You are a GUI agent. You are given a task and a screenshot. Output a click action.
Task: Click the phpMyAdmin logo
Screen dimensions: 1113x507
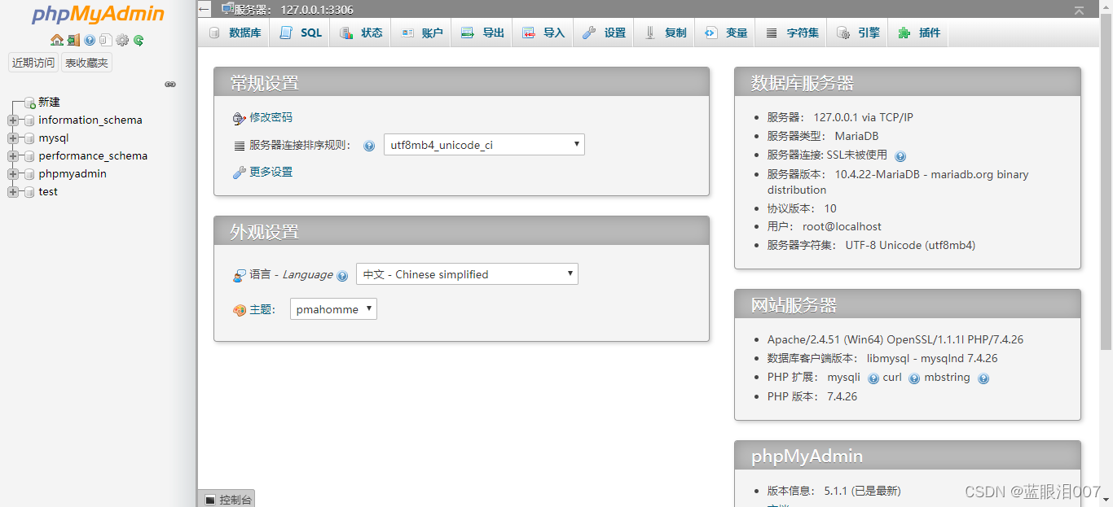point(98,15)
